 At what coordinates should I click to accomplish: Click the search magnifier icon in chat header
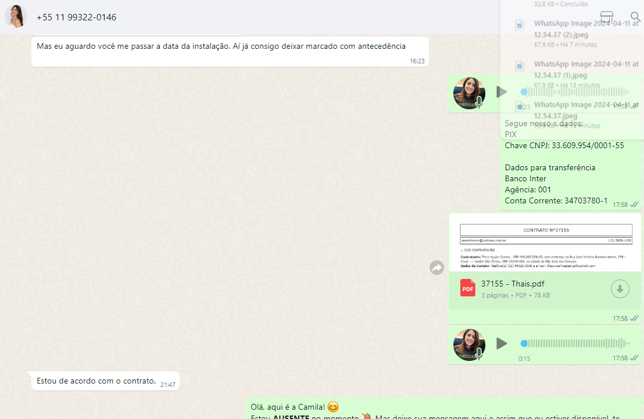635,17
